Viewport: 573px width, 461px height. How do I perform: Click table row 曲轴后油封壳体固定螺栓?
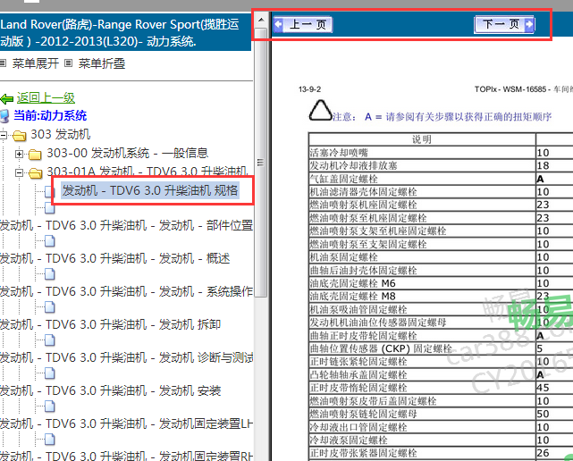point(422,271)
